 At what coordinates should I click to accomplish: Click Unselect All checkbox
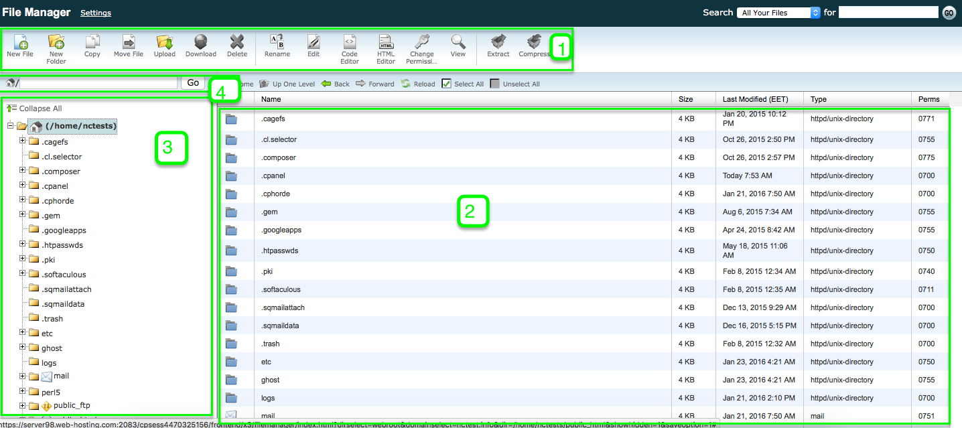click(x=496, y=84)
